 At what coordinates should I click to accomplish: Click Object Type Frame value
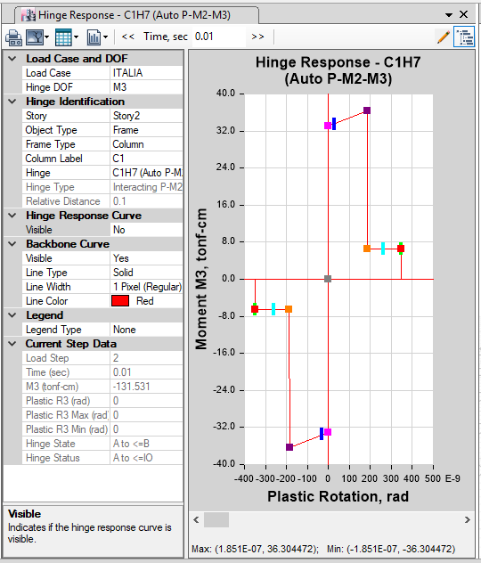pos(146,130)
